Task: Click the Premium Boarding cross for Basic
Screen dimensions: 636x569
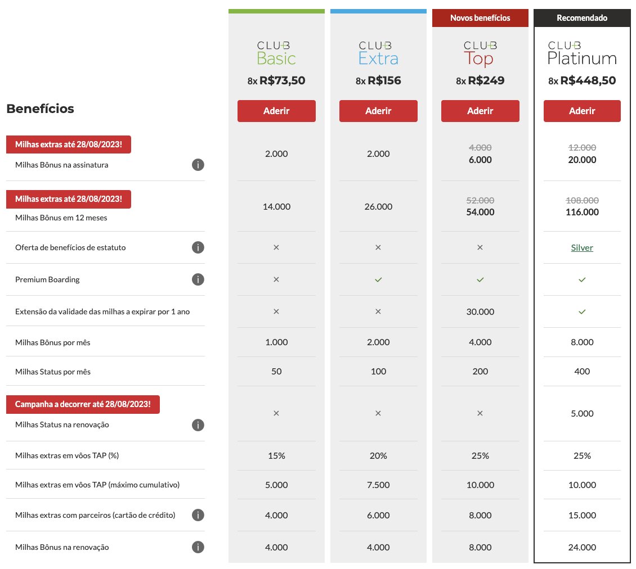Action: 276,279
